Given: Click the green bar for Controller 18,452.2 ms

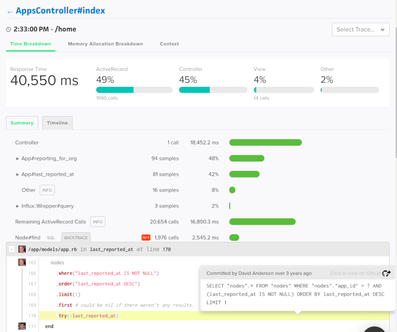Looking at the screenshot, I should [265, 142].
